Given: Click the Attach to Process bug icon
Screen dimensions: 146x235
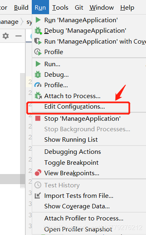Looking at the screenshot, I should point(38,96).
